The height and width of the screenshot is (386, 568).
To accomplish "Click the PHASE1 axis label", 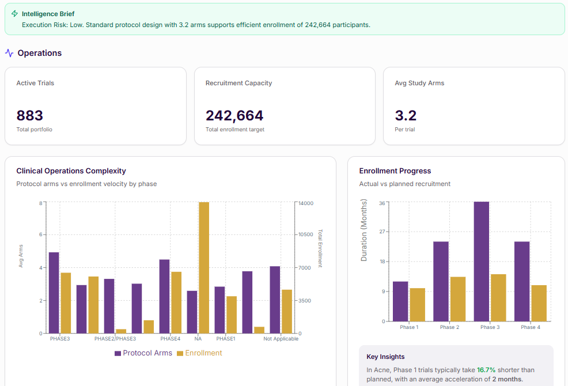I will (x=226, y=339).
